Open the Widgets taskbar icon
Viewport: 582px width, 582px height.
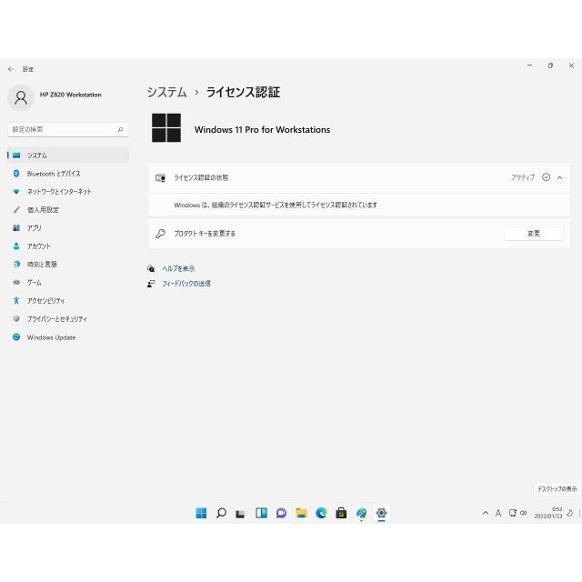tap(261, 513)
